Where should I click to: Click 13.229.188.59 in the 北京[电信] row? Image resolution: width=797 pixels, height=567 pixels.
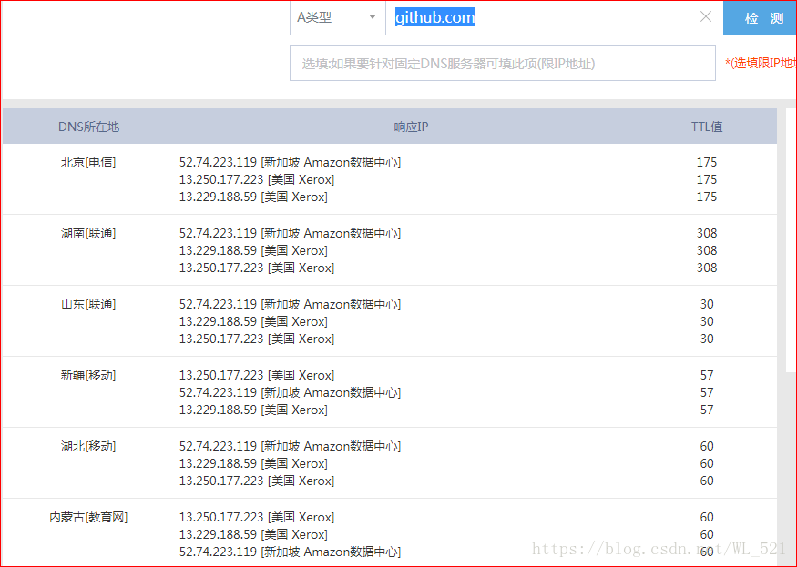pos(218,197)
